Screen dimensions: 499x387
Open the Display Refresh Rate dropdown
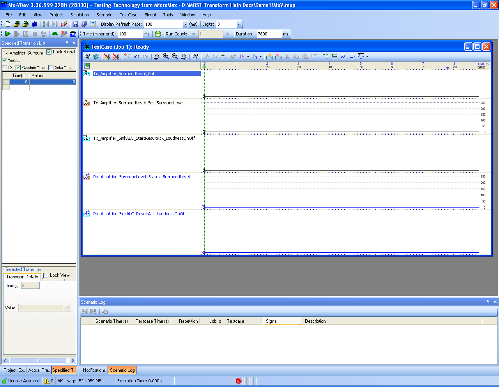[185, 24]
